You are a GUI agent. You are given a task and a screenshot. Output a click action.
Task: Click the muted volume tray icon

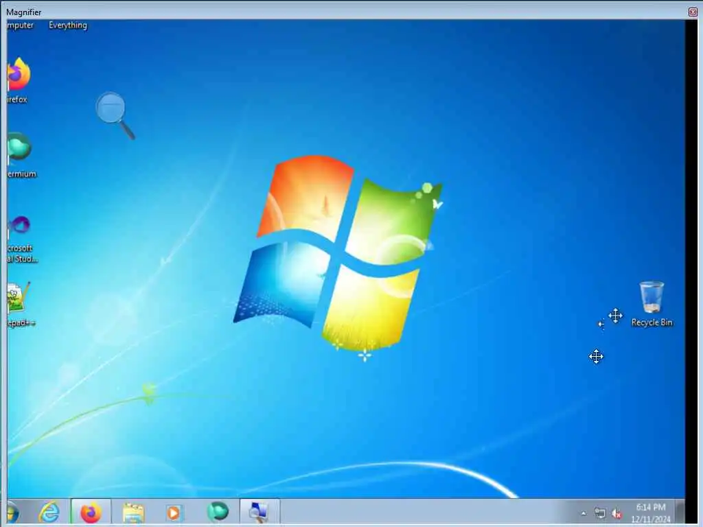tap(617, 513)
